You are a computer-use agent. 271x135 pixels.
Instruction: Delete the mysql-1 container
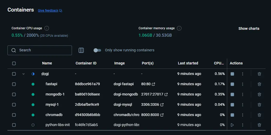click(x=259, y=104)
